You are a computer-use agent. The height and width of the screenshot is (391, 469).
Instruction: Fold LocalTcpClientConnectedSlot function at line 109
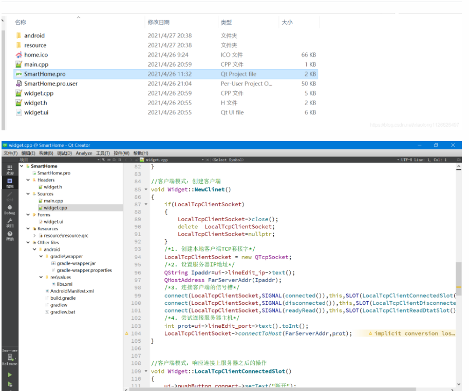[146, 371]
